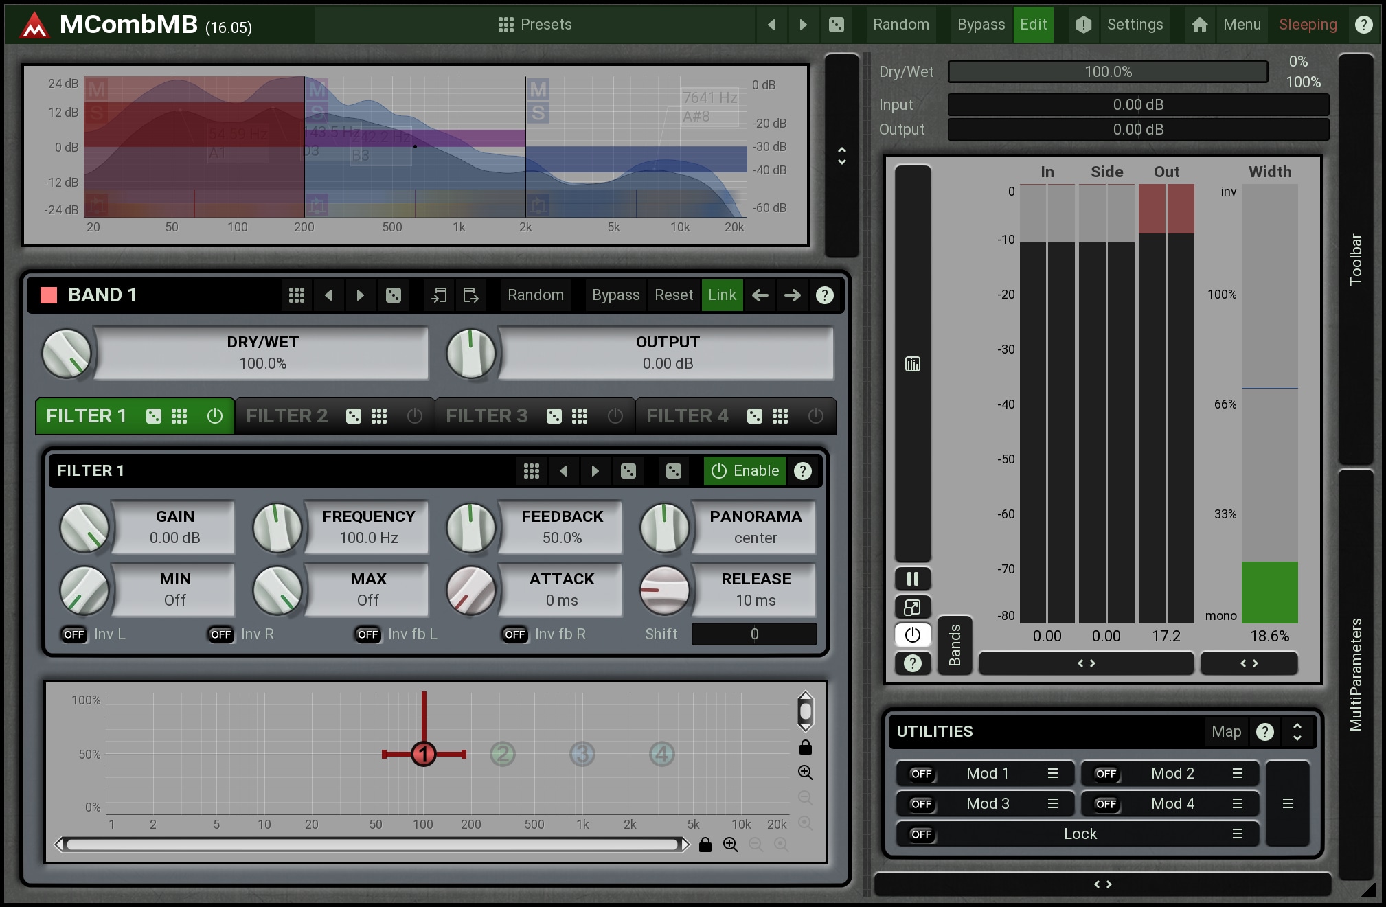Open Mod 4 menu hamburger

[1237, 804]
